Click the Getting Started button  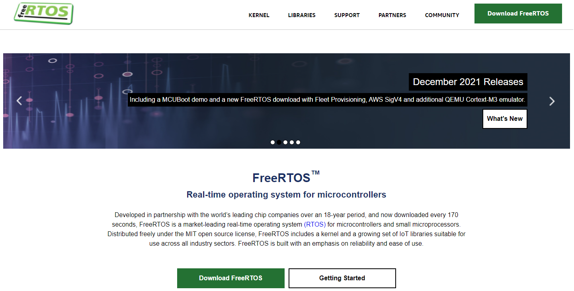coord(342,278)
